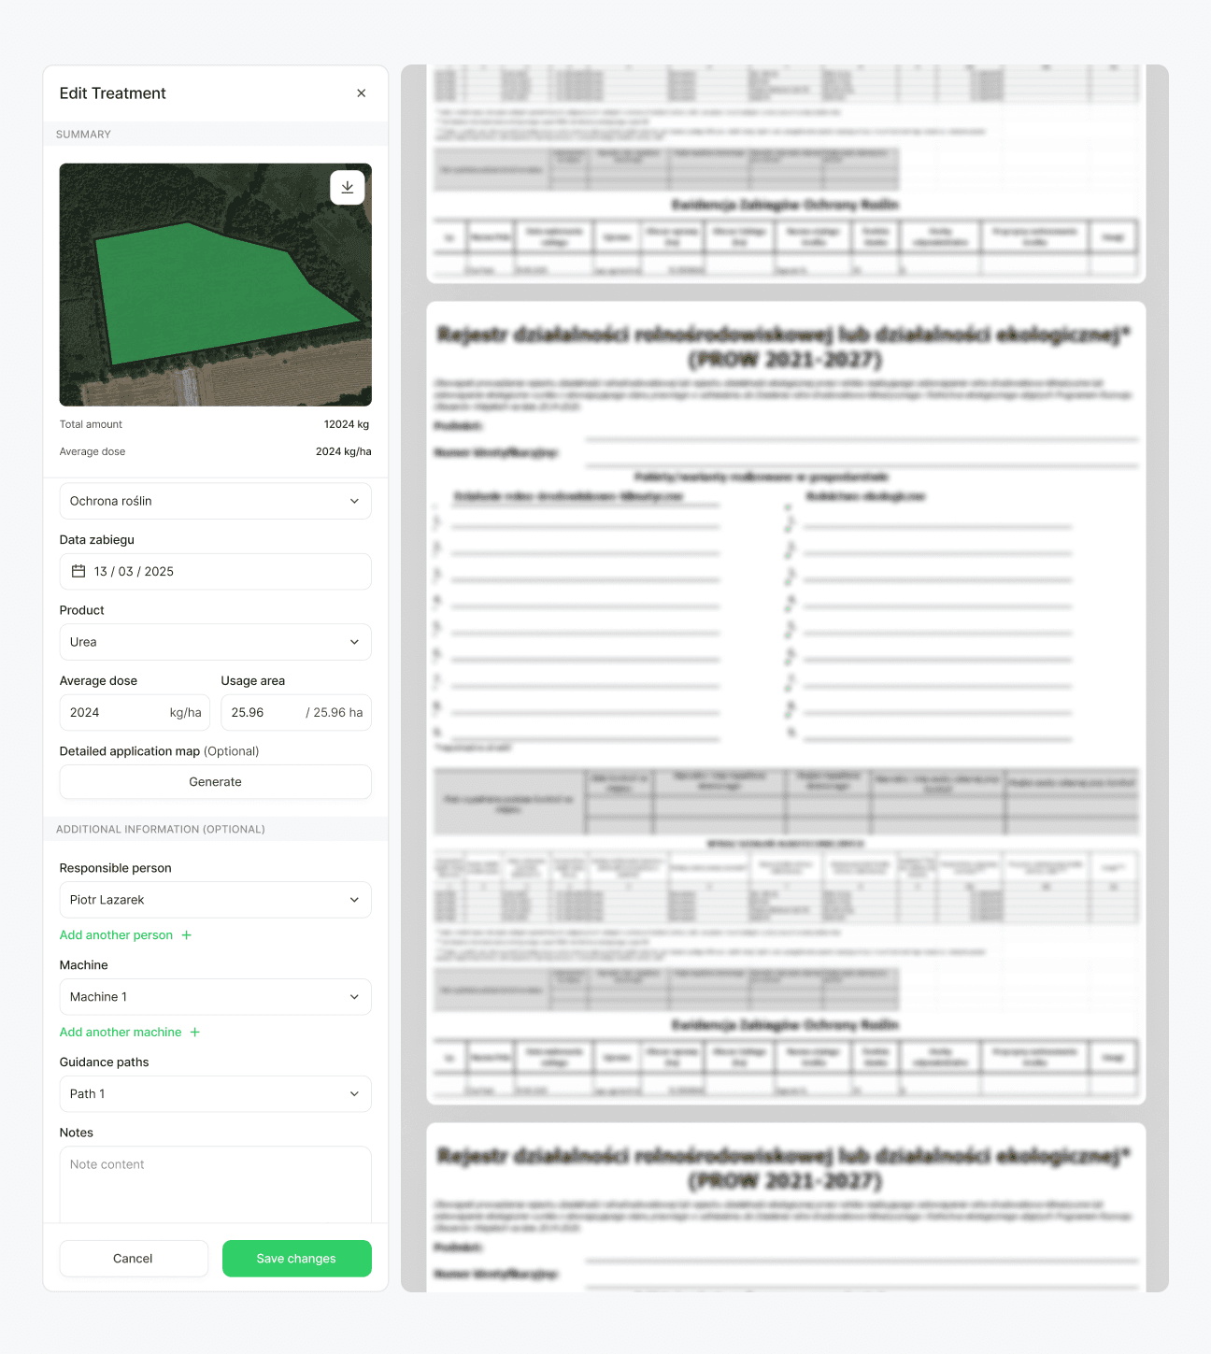The height and width of the screenshot is (1354, 1211).
Task: Click plus icon beside Add another person
Action: pos(187,935)
